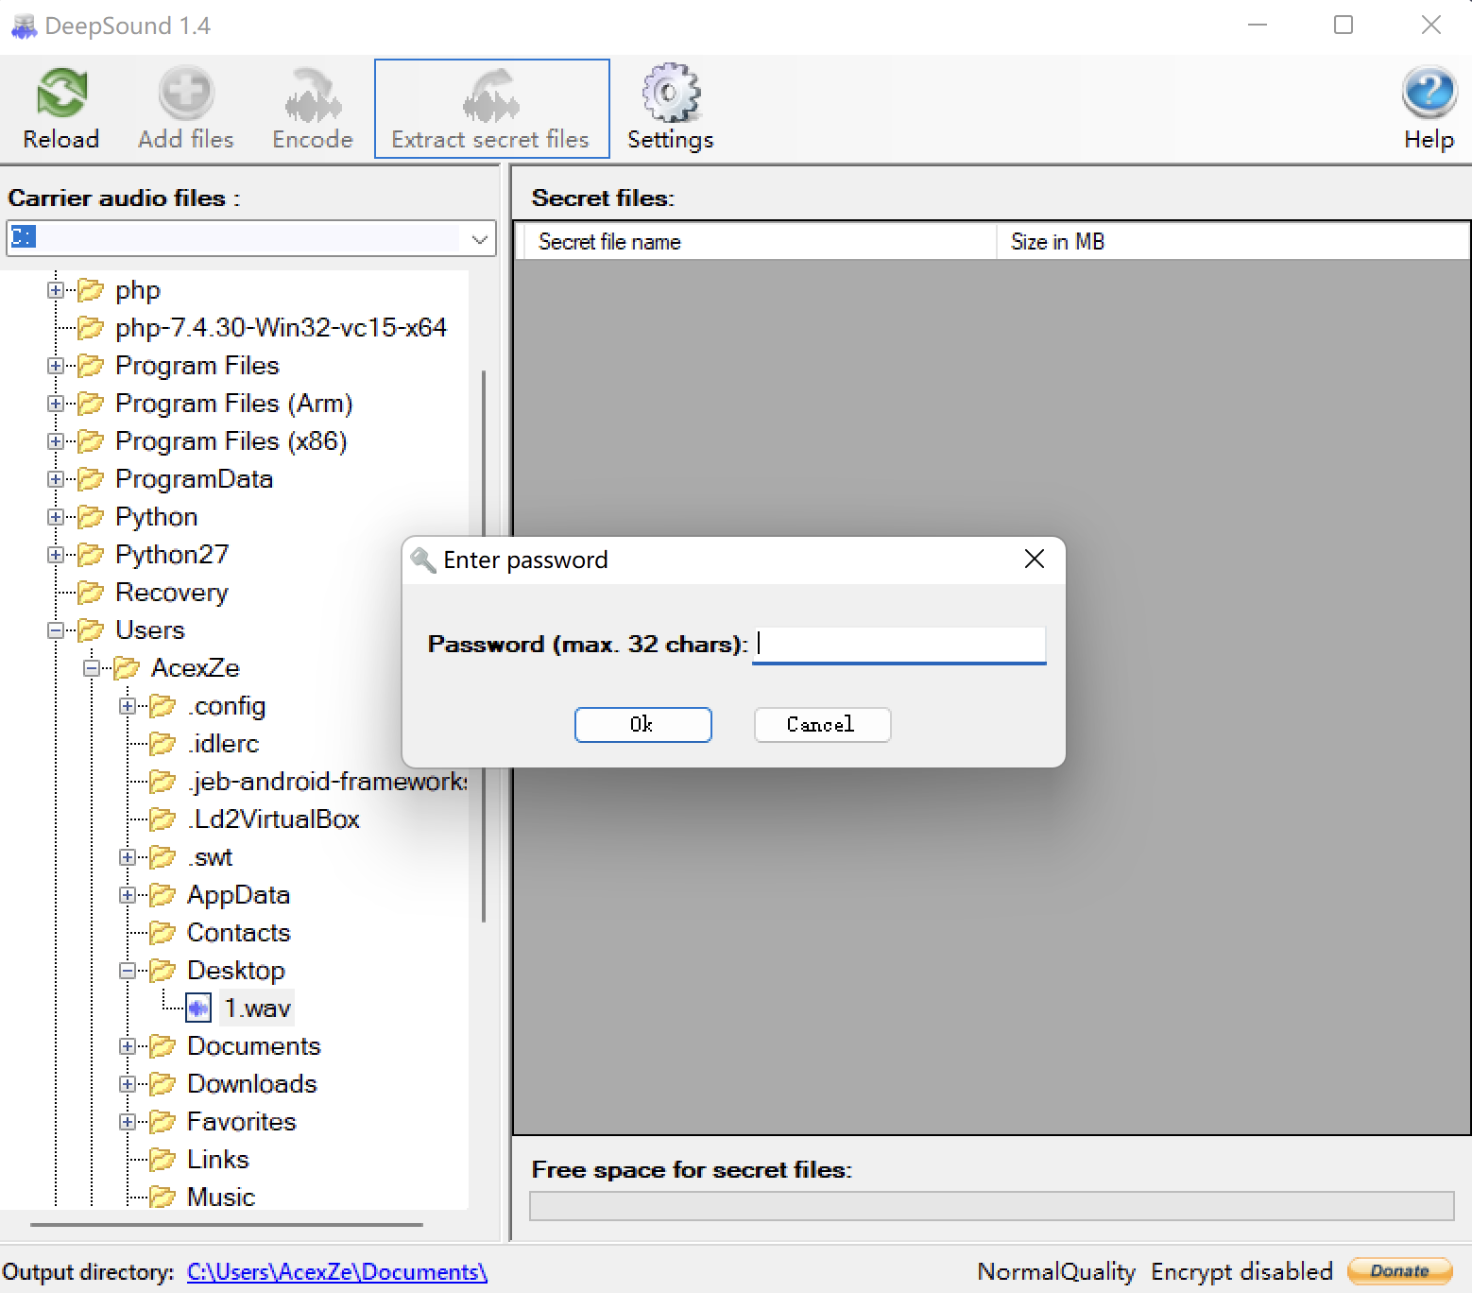Click Extract secret files toolbar icon
The width and height of the screenshot is (1472, 1293).
pyautogui.click(x=491, y=109)
